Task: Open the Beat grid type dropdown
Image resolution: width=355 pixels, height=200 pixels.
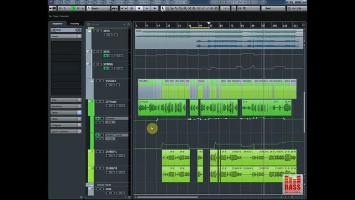Action: point(273,8)
